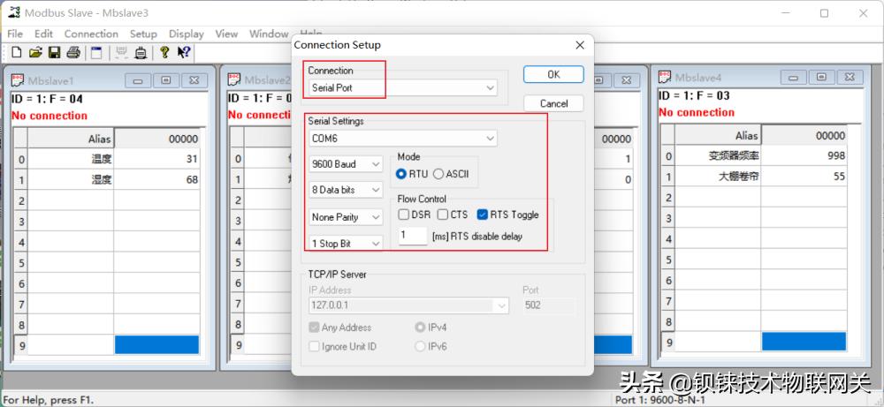Screen dimensions: 884x407
Task: Uncheck the RTS Toggle checkbox
Action: [x=482, y=215]
